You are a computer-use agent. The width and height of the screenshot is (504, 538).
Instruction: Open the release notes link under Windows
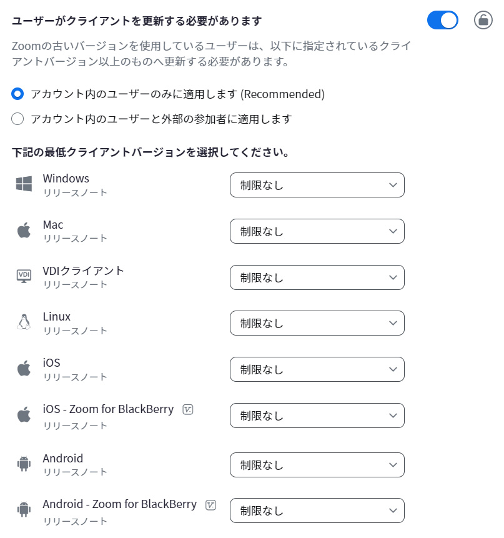tap(75, 193)
